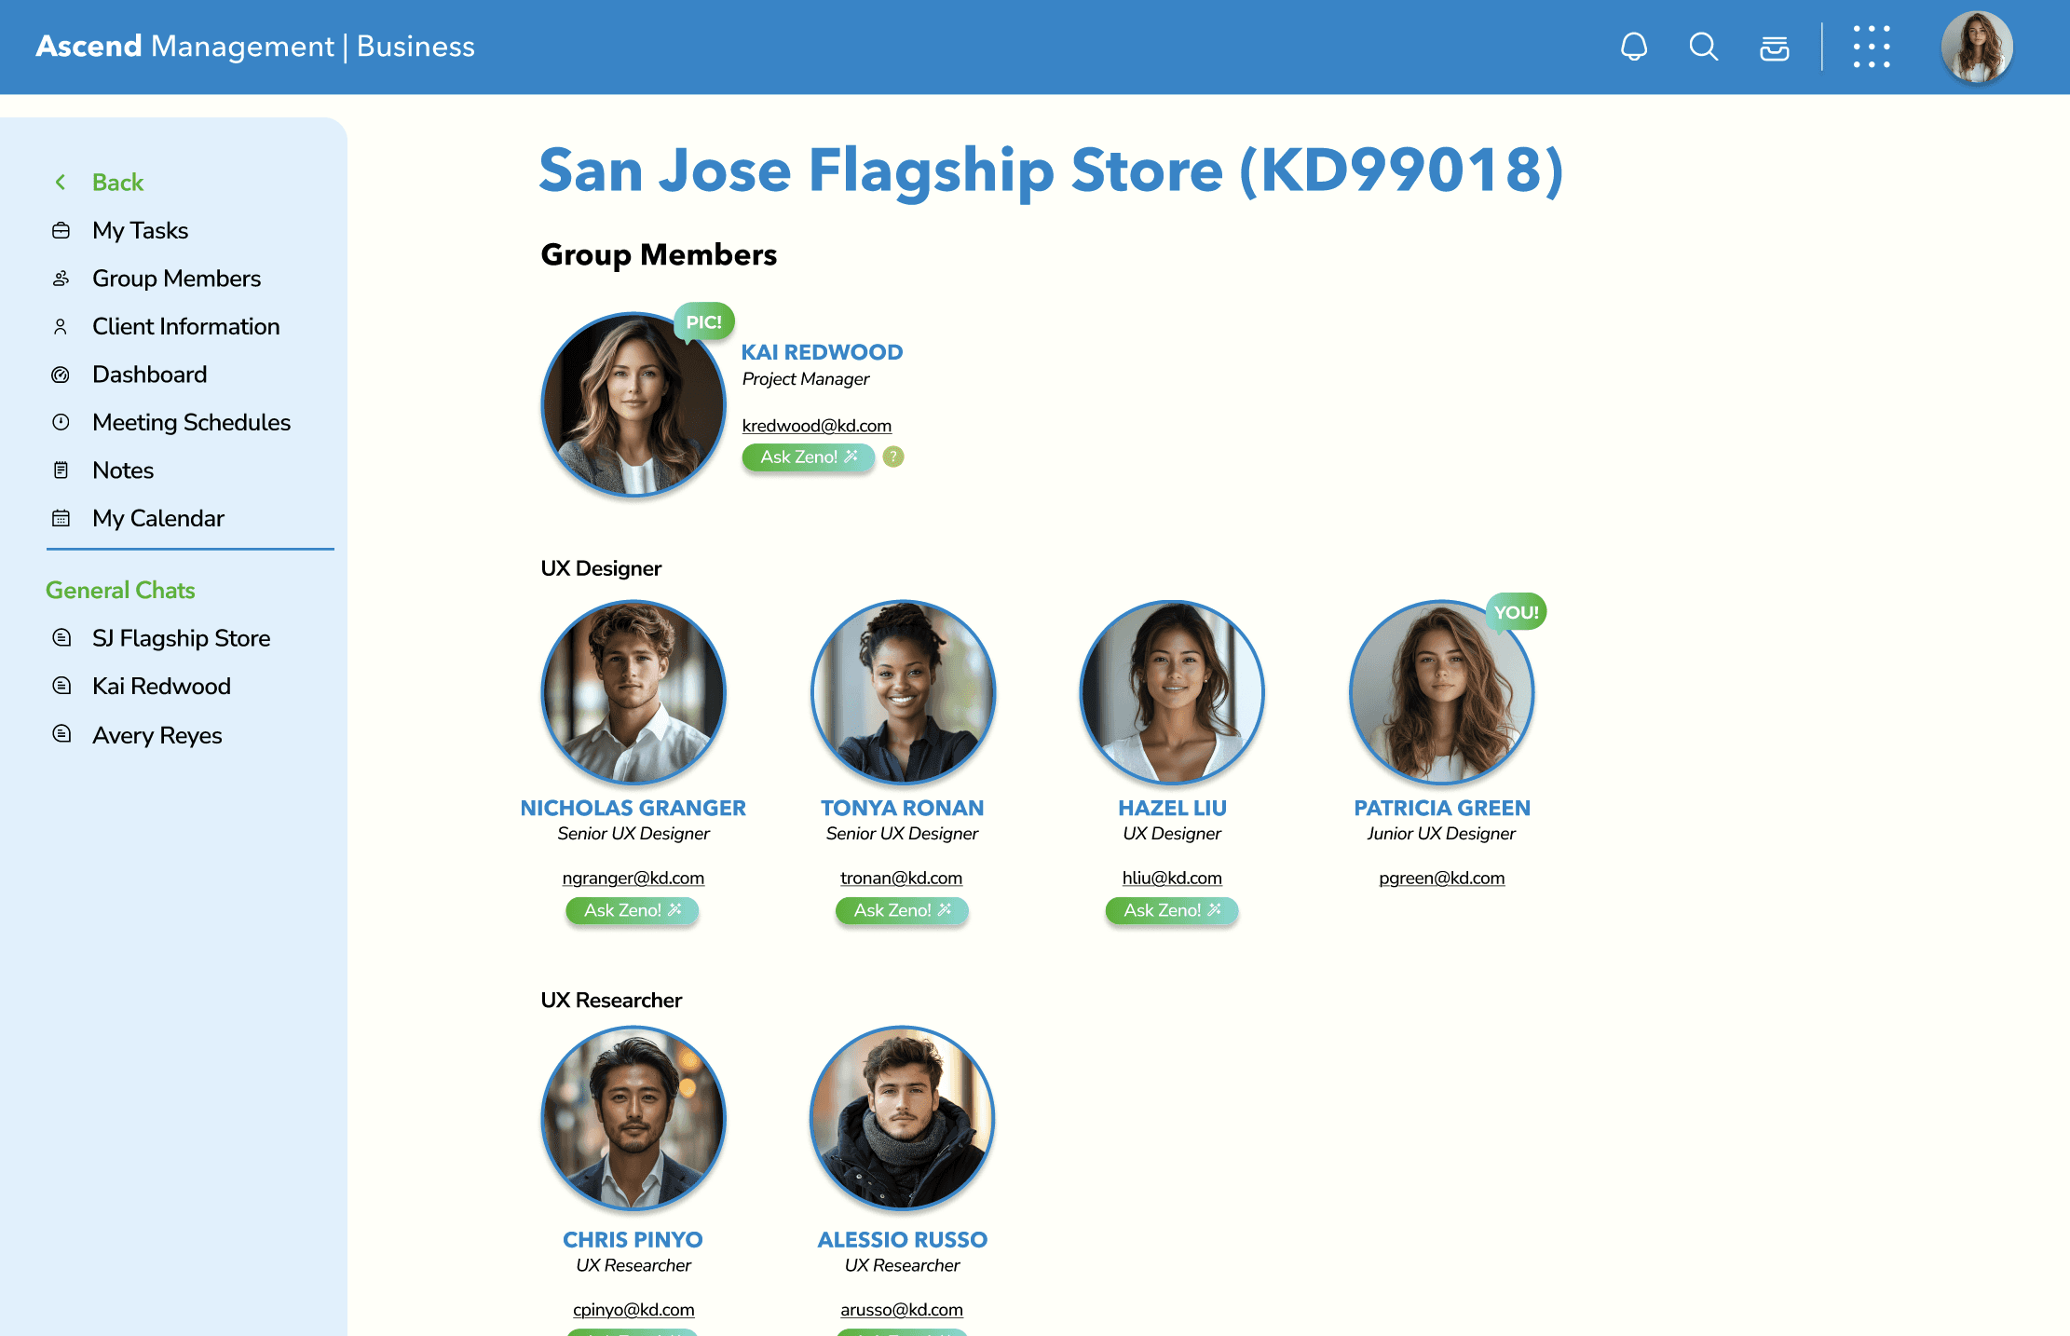The width and height of the screenshot is (2070, 1336).
Task: Click the hliu@kd.com email link
Action: coord(1172,878)
